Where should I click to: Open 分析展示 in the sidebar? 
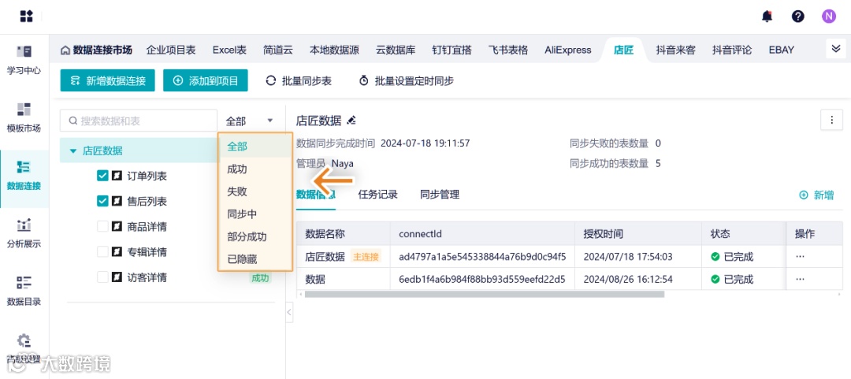tap(24, 232)
